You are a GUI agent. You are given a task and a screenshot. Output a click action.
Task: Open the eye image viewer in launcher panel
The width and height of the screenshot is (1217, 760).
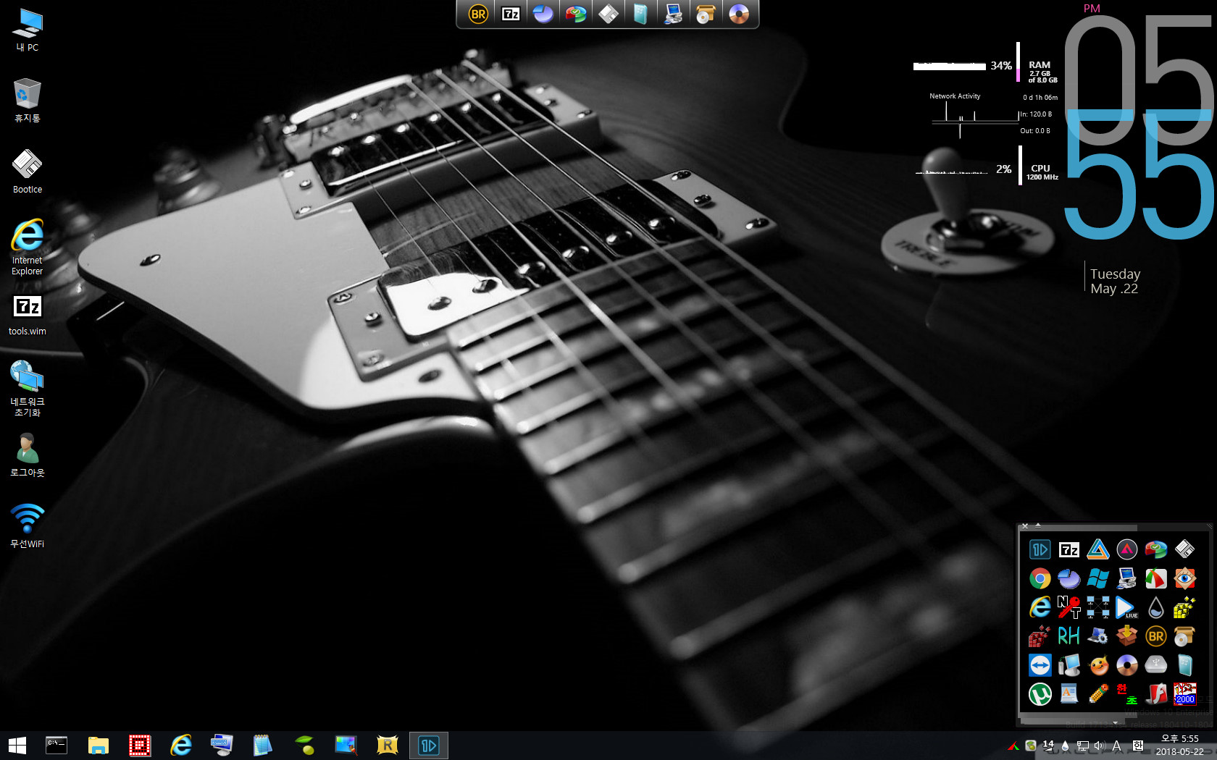(1185, 578)
